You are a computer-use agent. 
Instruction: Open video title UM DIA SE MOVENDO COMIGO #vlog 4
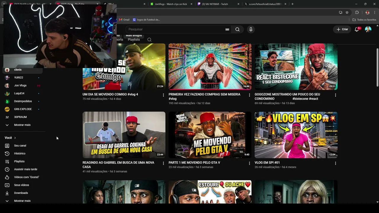110,94
